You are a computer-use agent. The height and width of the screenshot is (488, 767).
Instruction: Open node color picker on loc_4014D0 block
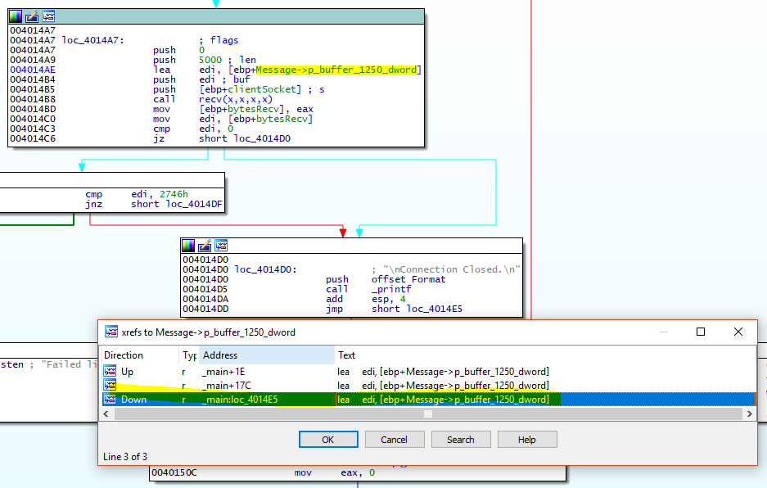189,246
